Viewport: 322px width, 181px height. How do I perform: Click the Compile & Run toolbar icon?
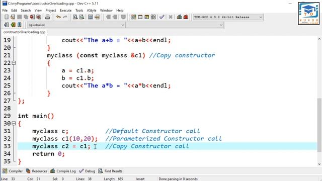146,17
